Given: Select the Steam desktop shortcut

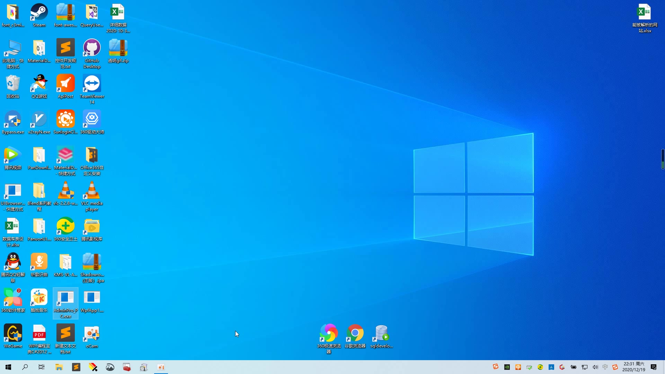Looking at the screenshot, I should pyautogui.click(x=39, y=16).
